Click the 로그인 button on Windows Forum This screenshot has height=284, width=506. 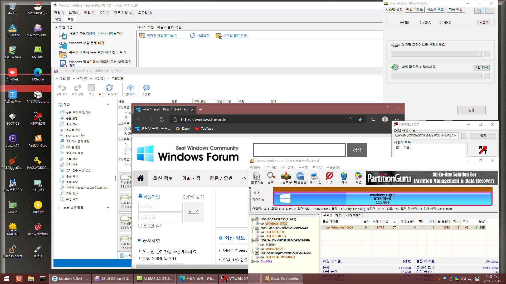pyautogui.click(x=194, y=212)
